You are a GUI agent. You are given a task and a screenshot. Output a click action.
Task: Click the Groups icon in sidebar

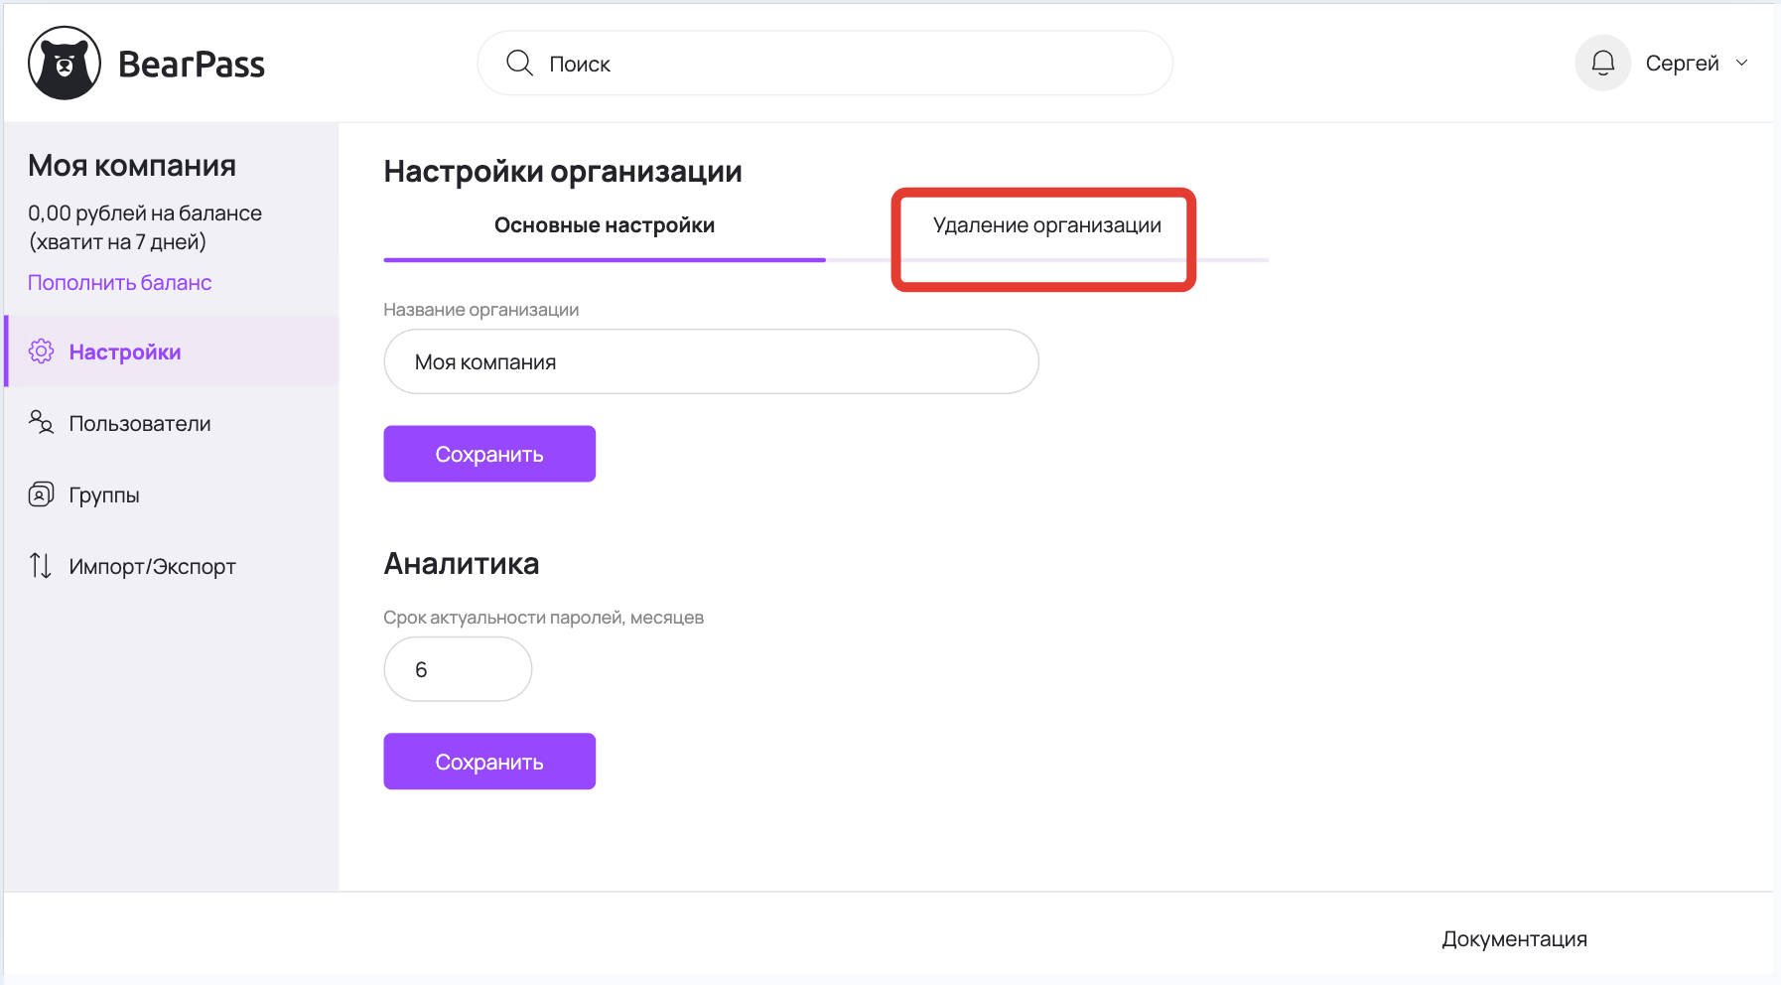pos(41,494)
